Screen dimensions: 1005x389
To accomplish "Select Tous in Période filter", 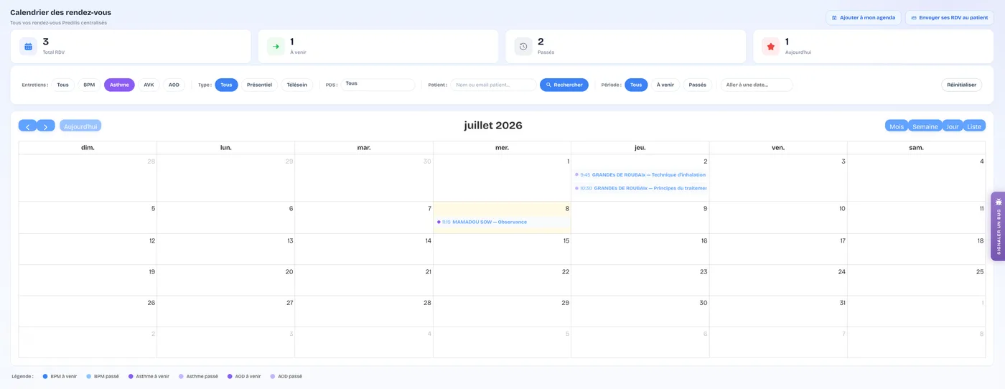I will [636, 85].
